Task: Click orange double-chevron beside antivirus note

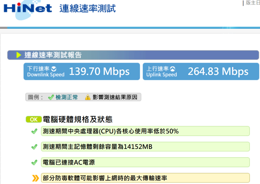Action: (x=35, y=178)
